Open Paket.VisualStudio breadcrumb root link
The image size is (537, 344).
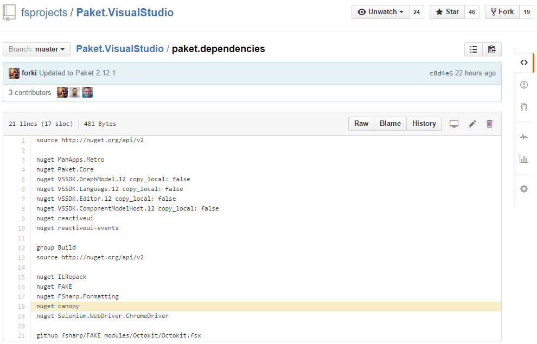120,49
